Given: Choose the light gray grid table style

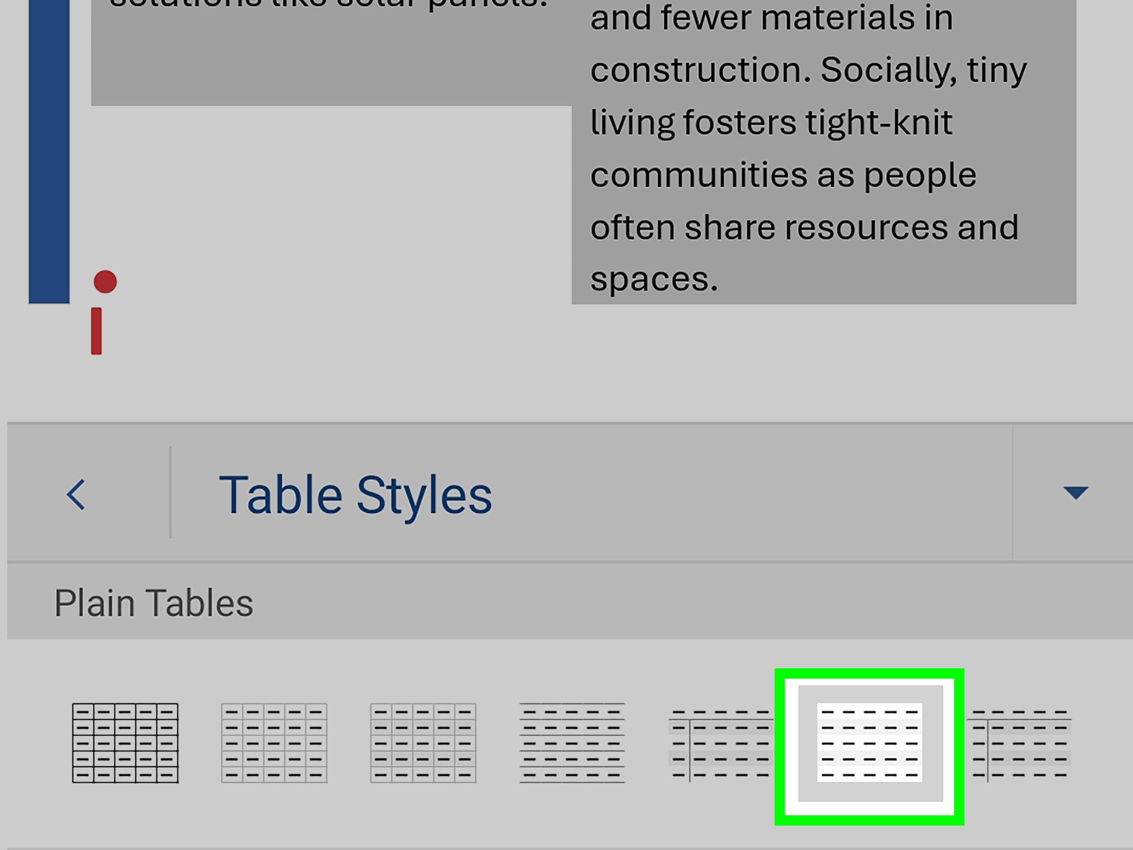Looking at the screenshot, I should tap(274, 743).
